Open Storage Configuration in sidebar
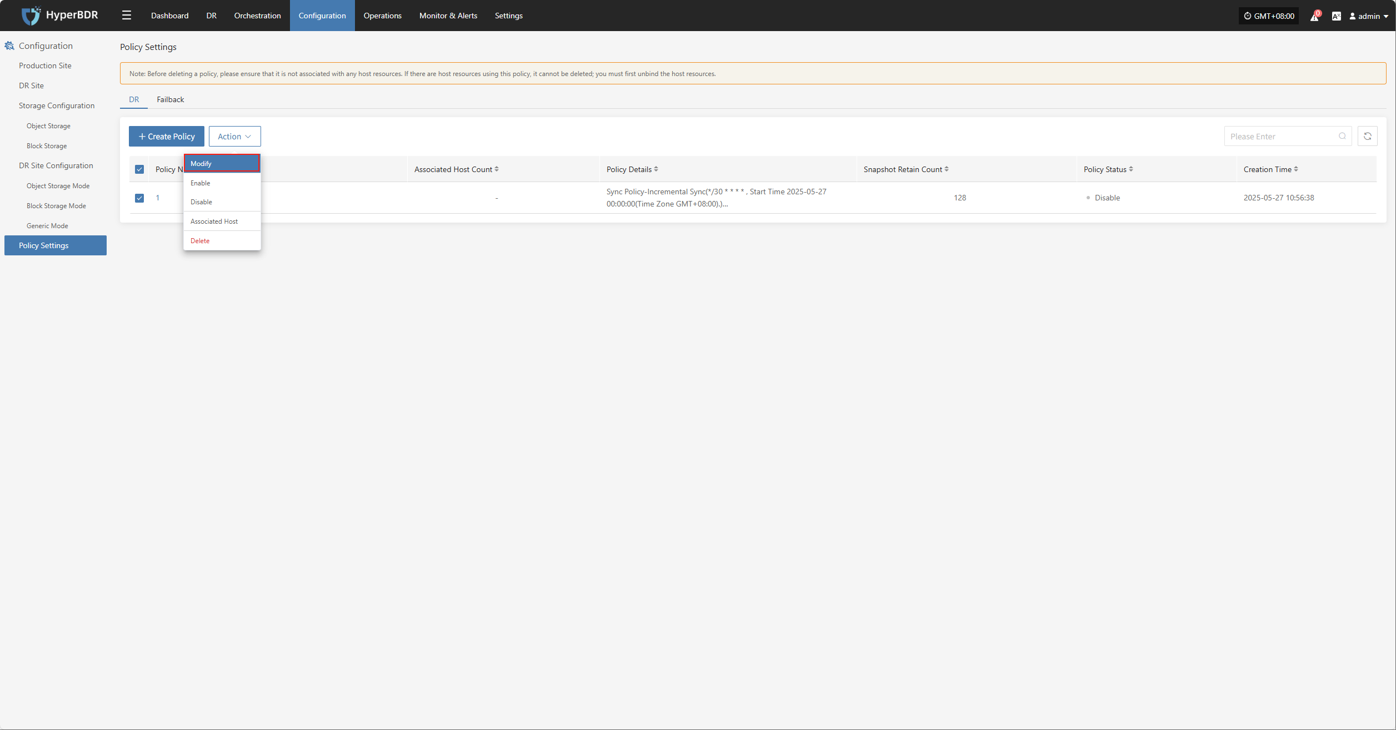This screenshot has width=1396, height=730. tap(57, 105)
